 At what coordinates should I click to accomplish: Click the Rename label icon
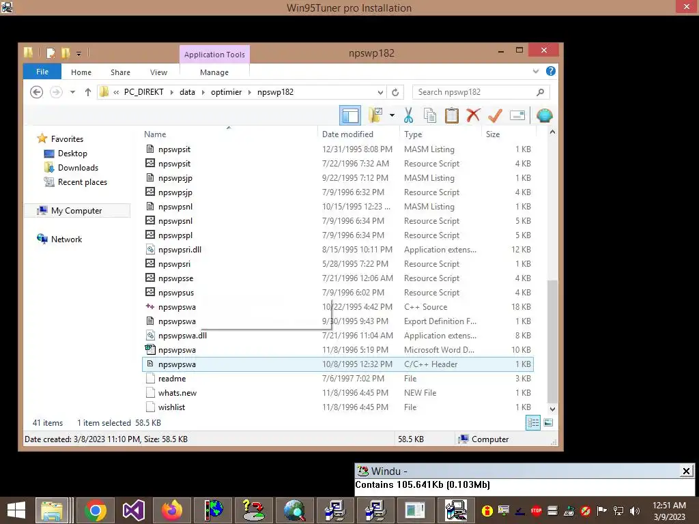click(517, 115)
